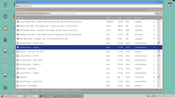
Task: Click the package icon beside Sunset Desktop Pack
Action: tap(18, 22)
